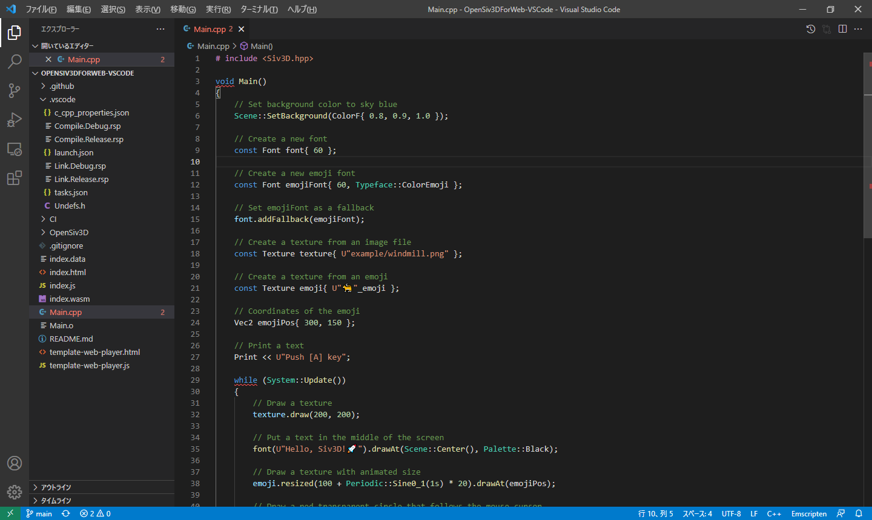Split the editor to the right
Image resolution: width=872 pixels, height=520 pixels.
pos(842,29)
